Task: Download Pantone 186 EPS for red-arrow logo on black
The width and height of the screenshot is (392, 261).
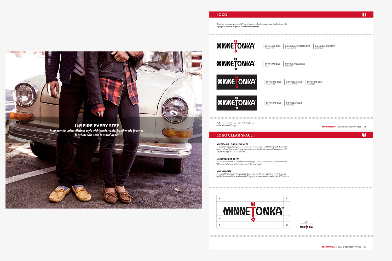Action: [x=279, y=82]
